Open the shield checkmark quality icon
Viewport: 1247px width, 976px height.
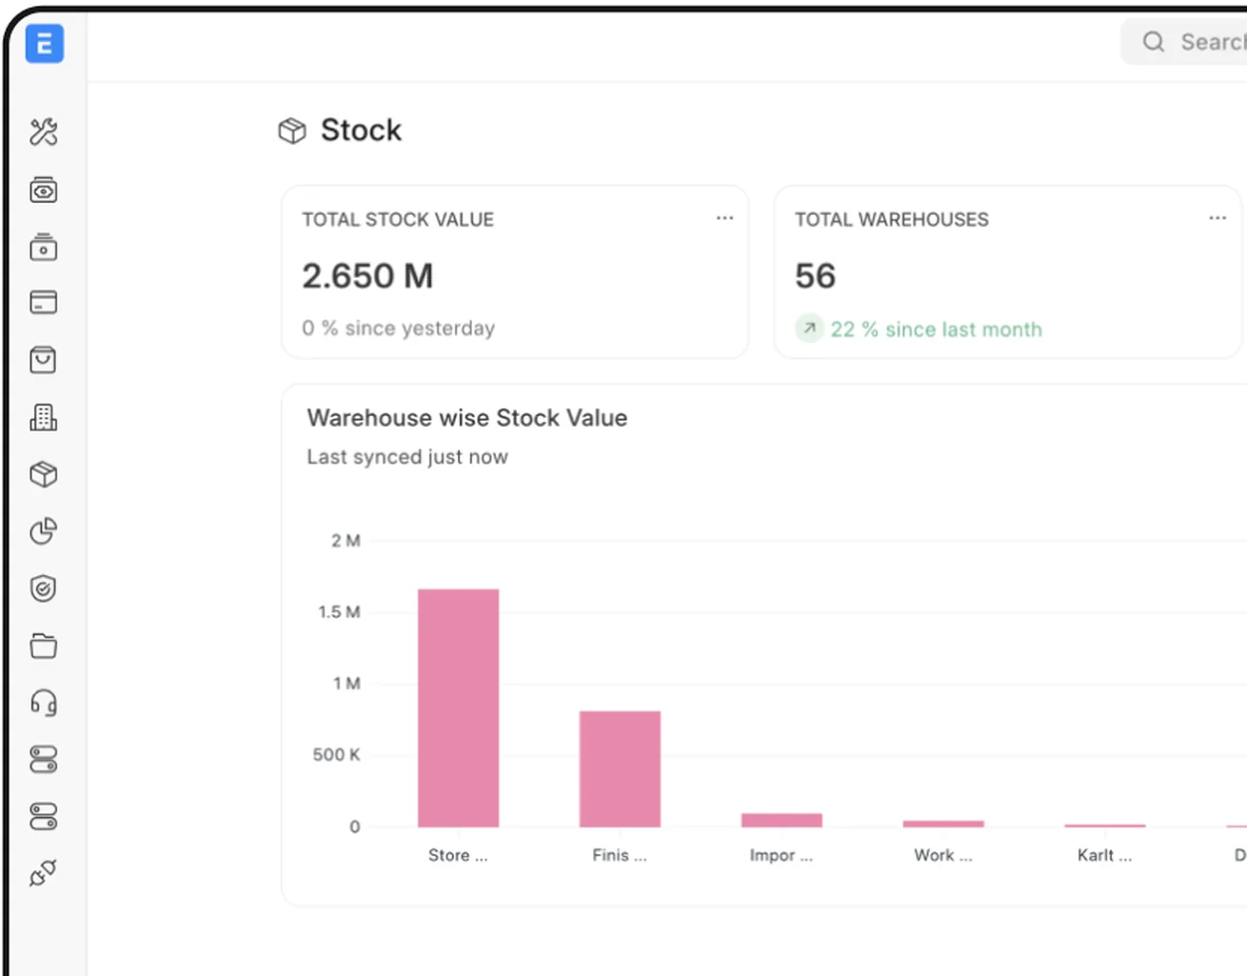[44, 588]
